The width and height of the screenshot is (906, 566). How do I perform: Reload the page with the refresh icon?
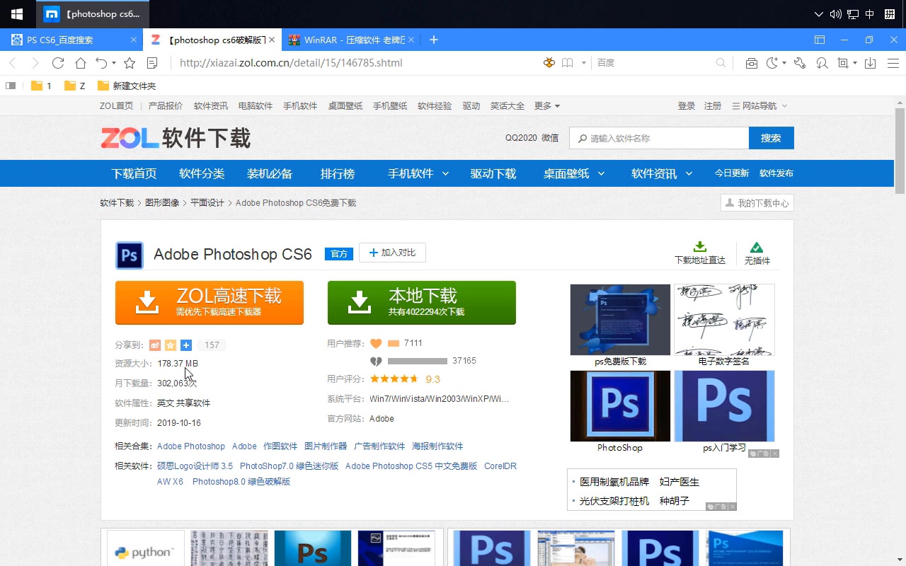tap(58, 63)
